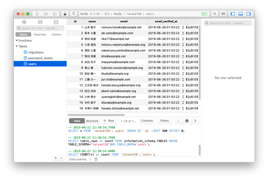Focus the Search for field input
Image resolution: width=268 pixels, height=180 pixels.
228,23
